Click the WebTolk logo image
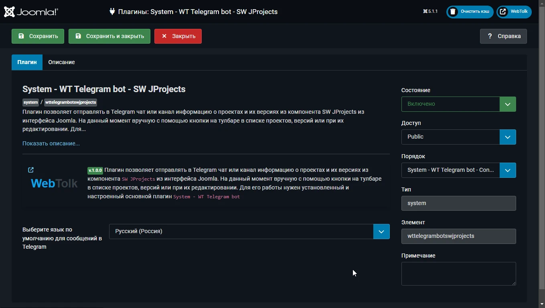The height and width of the screenshot is (308, 545). [x=54, y=183]
